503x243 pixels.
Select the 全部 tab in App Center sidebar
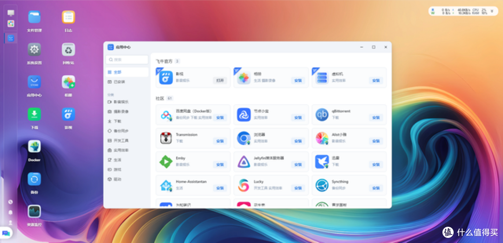click(x=127, y=72)
